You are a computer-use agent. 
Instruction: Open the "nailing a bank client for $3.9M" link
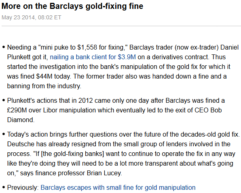coord(93,57)
